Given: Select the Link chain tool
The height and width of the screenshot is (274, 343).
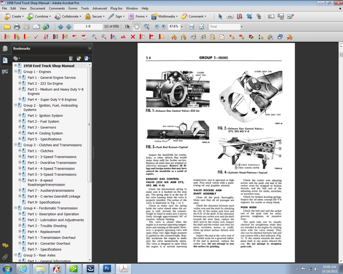Looking at the screenshot, I should coord(259,17).
